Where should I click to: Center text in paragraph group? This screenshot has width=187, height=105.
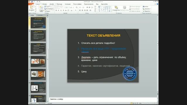coord(82,10)
